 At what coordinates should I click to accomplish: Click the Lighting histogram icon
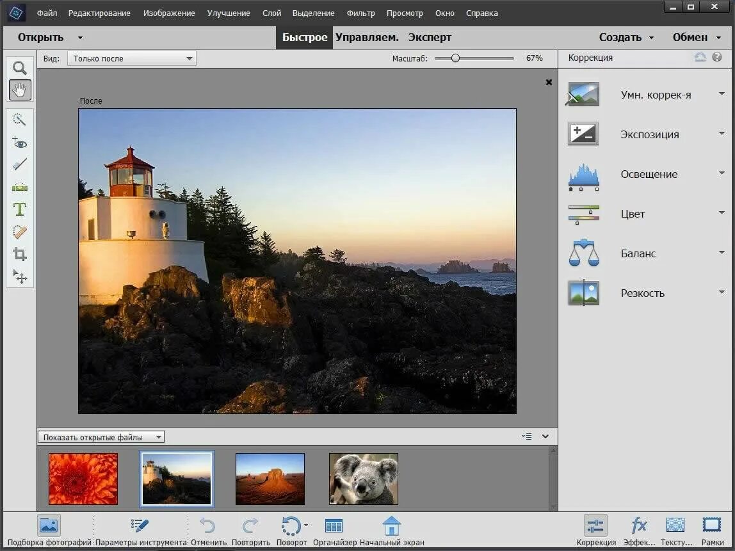point(583,177)
